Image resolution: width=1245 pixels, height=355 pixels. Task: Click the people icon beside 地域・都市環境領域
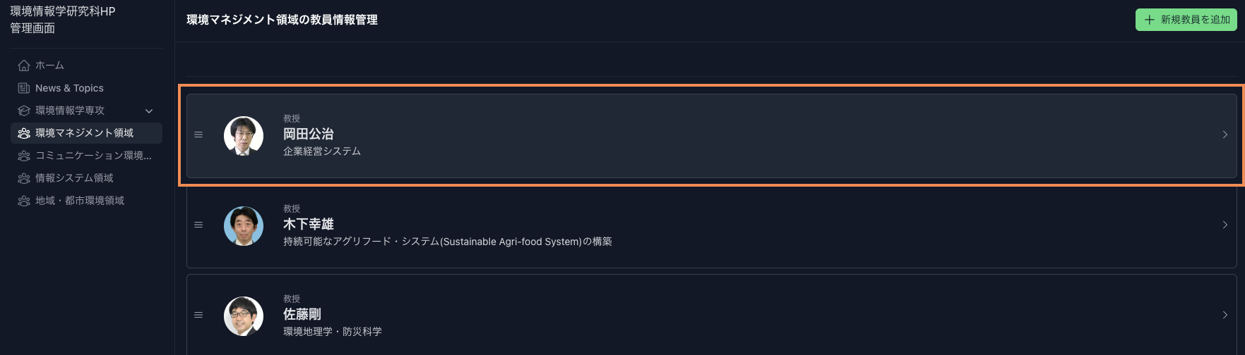point(24,201)
